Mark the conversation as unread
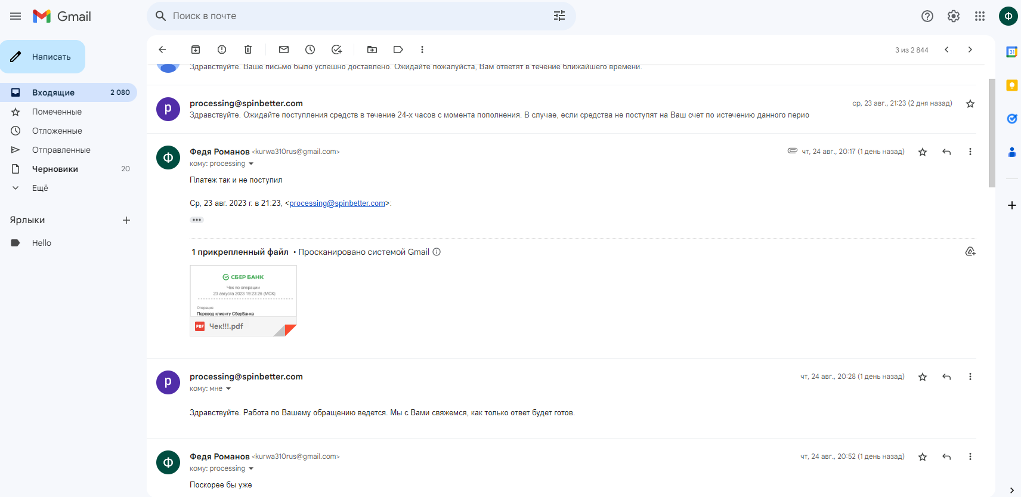Image resolution: width=1021 pixels, height=497 pixels. 284,50
